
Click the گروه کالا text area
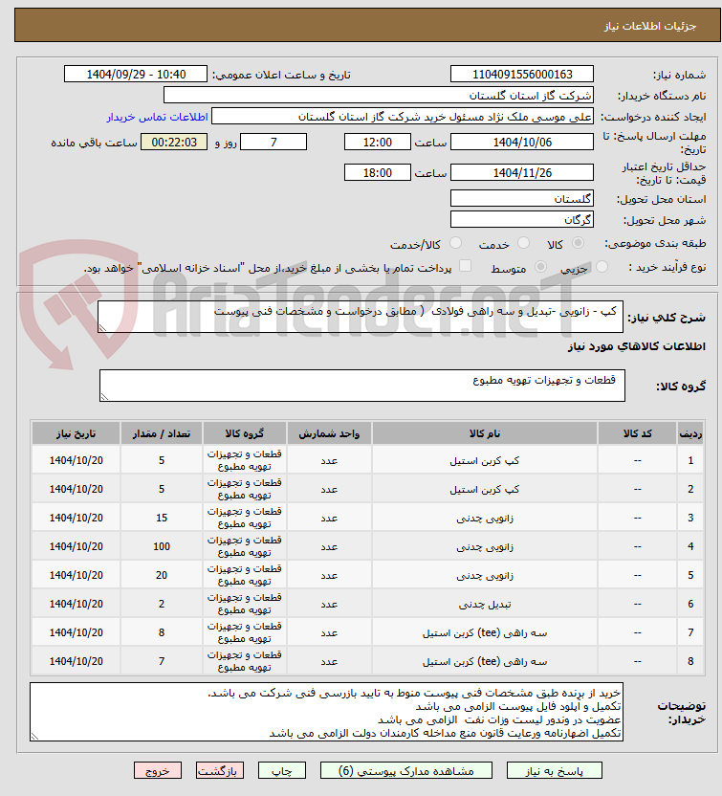362,386
